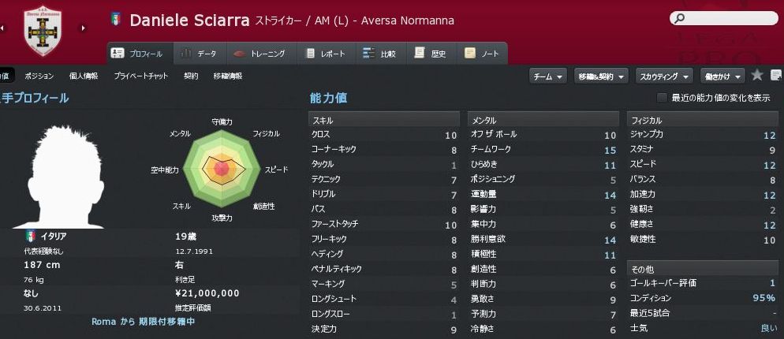Click the Italian flag beside イタリア
Image resolution: width=784 pixels, height=339 pixels.
pos(31,236)
